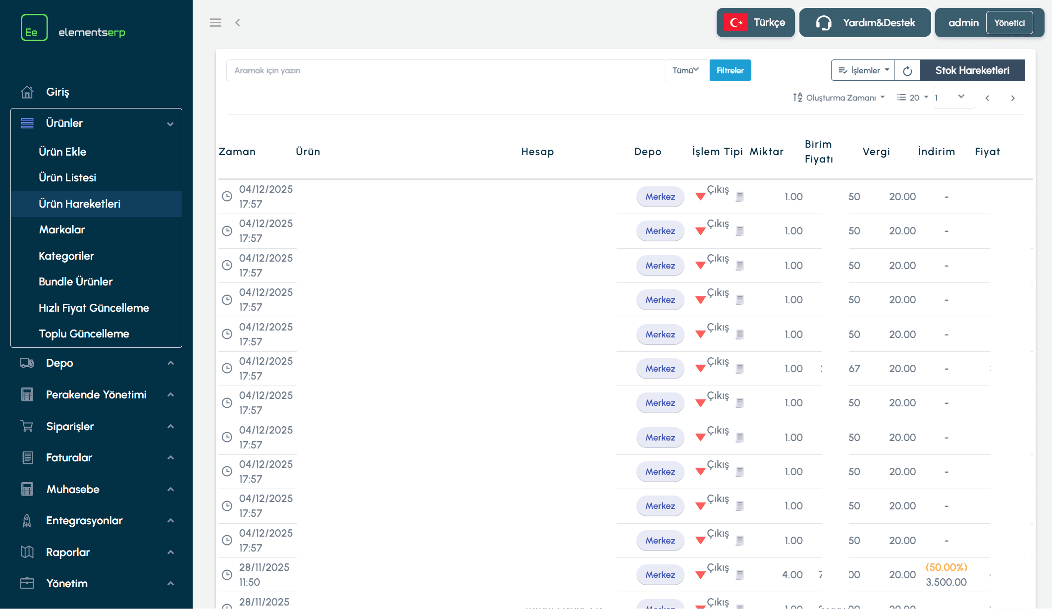This screenshot has width=1052, height=609.
Task: Open the İşlemler dropdown menu
Action: click(863, 70)
